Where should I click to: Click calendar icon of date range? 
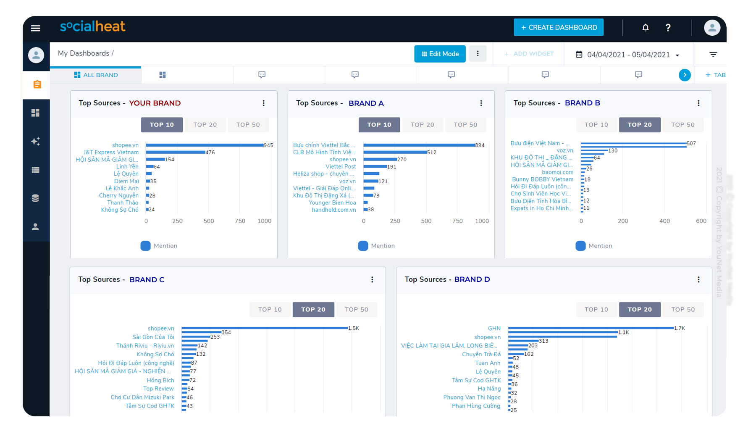[x=579, y=54]
